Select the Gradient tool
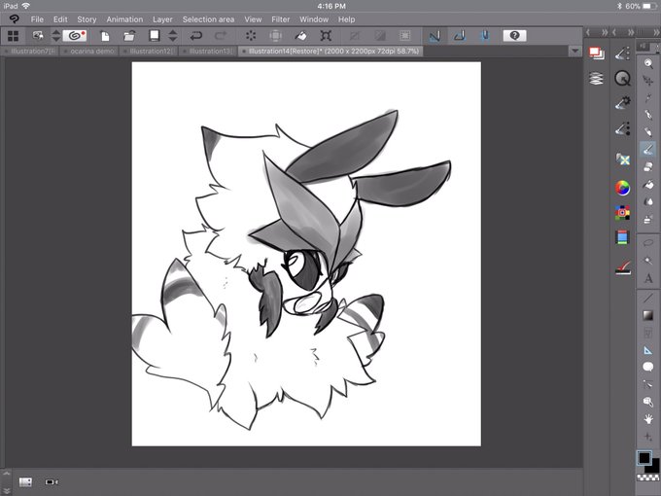Viewport: 661px width, 496px height. pos(648,315)
